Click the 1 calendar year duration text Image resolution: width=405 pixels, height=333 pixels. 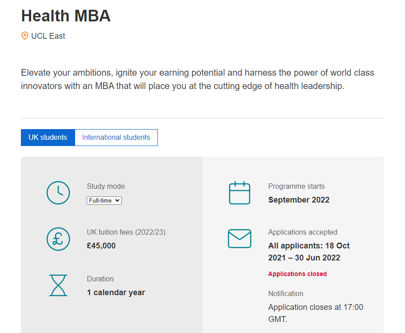coord(116,292)
